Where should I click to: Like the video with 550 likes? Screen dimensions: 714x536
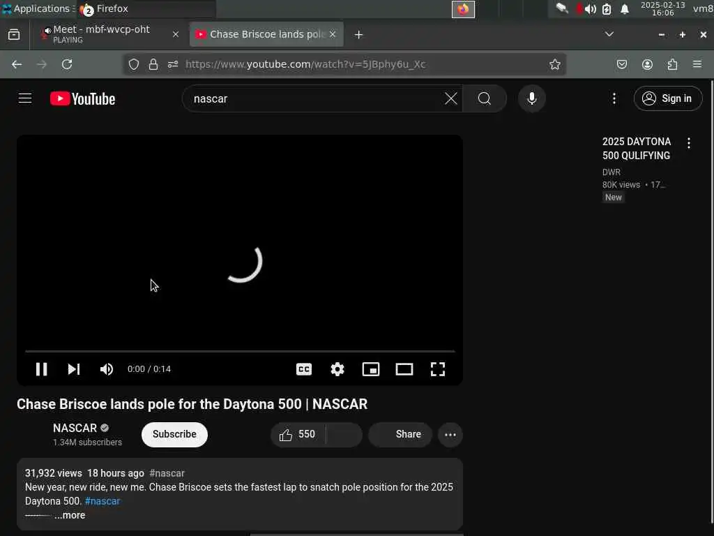coord(298,434)
